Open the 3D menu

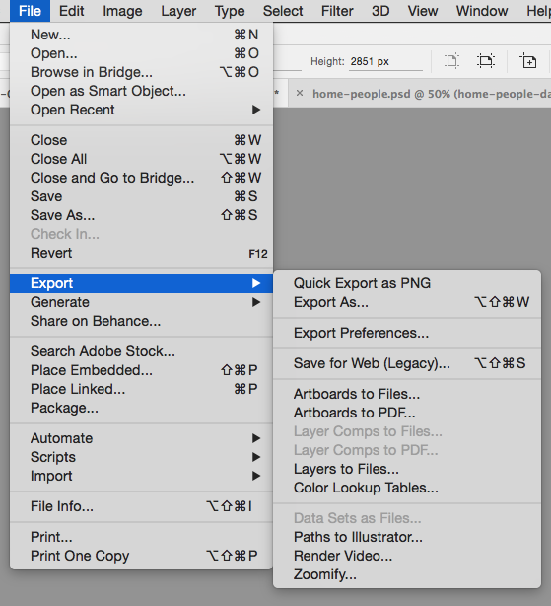click(380, 11)
